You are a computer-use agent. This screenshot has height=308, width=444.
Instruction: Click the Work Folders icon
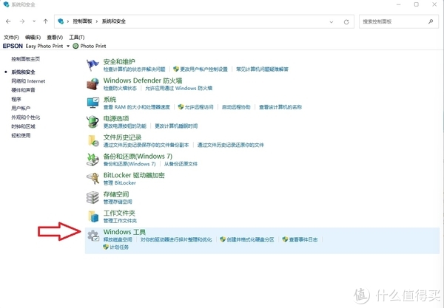[93, 216]
